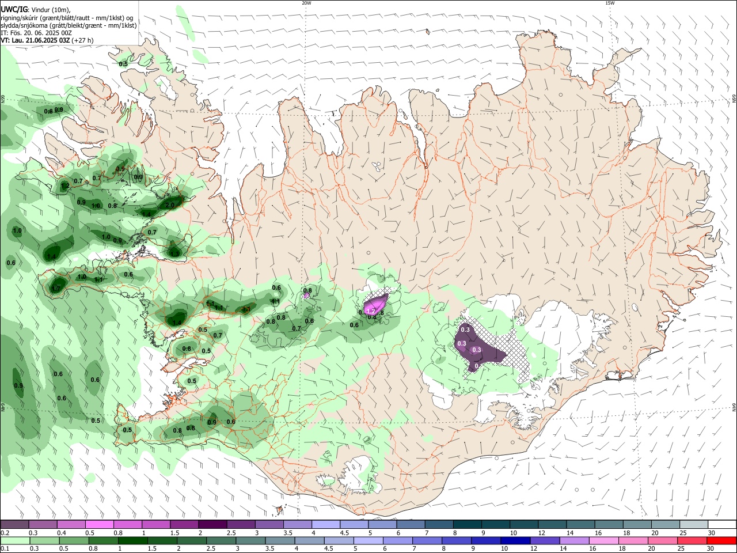The height and width of the screenshot is (553, 737).
Task: Click the 1.2 rainfall value on the map
Action: point(65,185)
